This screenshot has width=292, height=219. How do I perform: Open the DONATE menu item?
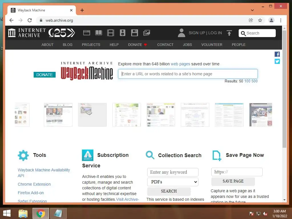coord(137,45)
